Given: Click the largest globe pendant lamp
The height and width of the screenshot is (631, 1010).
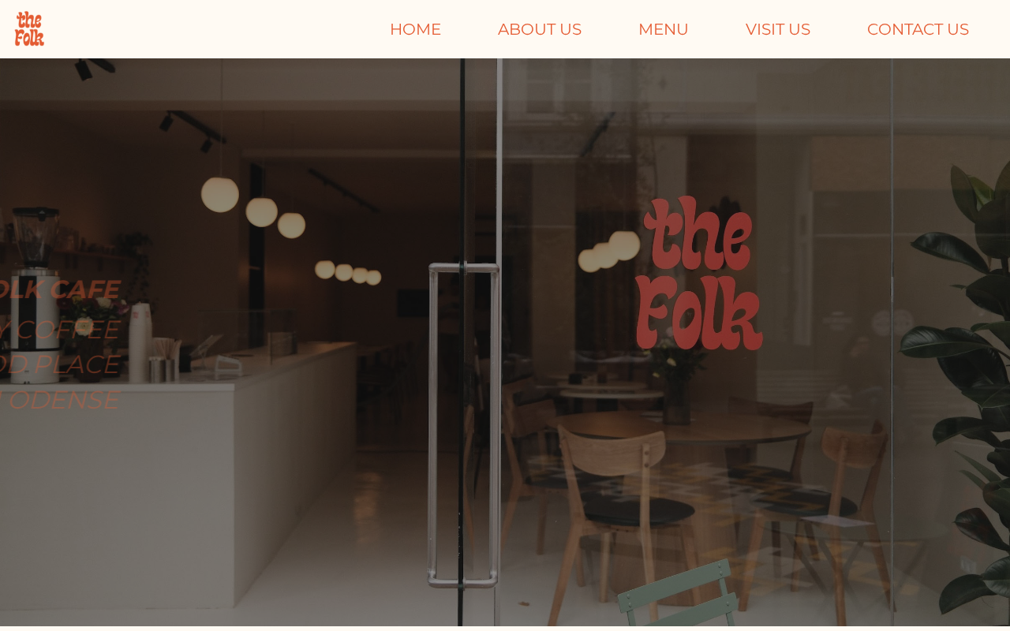Looking at the screenshot, I should pyautogui.click(x=220, y=194).
